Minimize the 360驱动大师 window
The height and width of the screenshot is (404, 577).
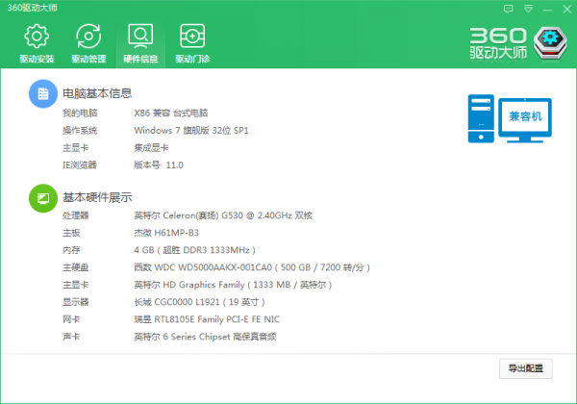(x=547, y=10)
